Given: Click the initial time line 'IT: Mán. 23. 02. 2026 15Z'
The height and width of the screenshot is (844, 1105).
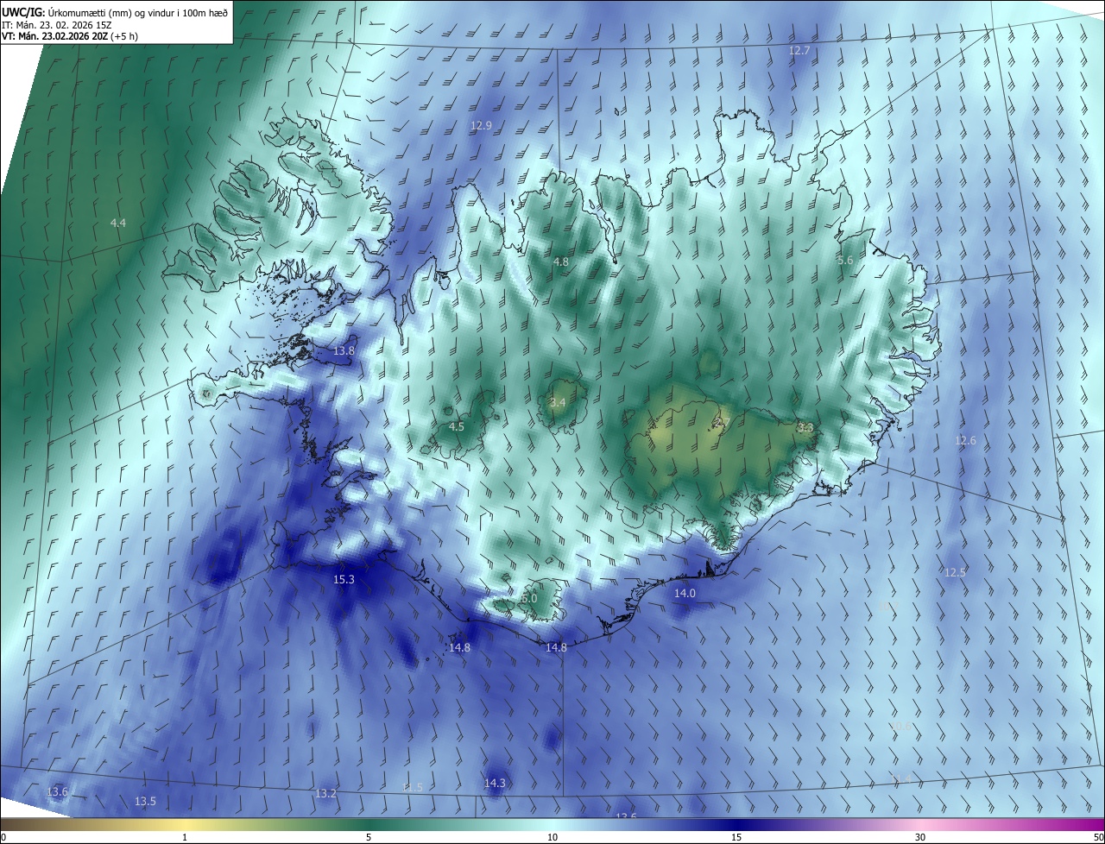Looking at the screenshot, I should pos(56,25).
